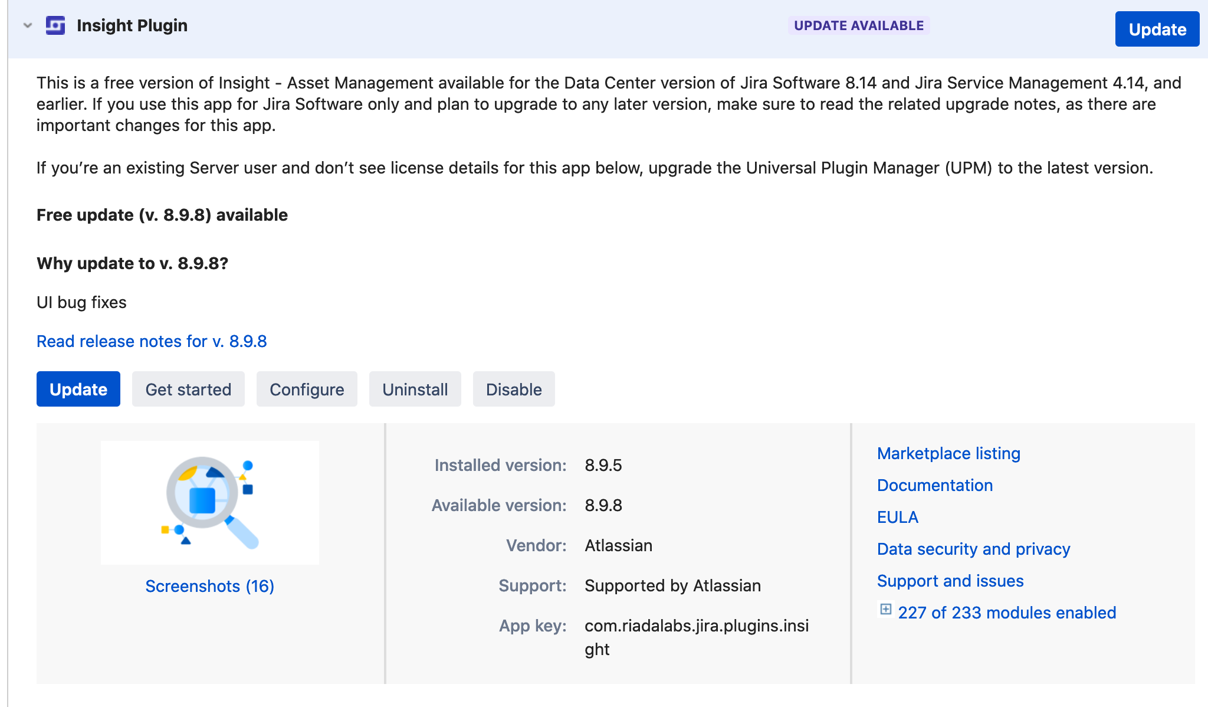Open the Documentation link
The image size is (1208, 707).
point(935,485)
